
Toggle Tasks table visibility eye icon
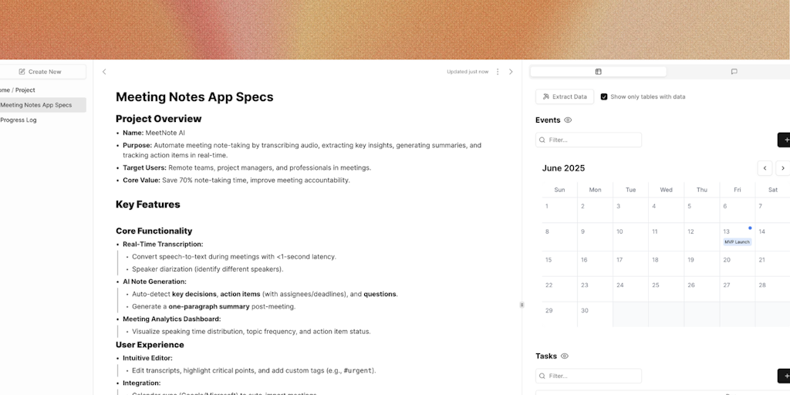tap(564, 356)
